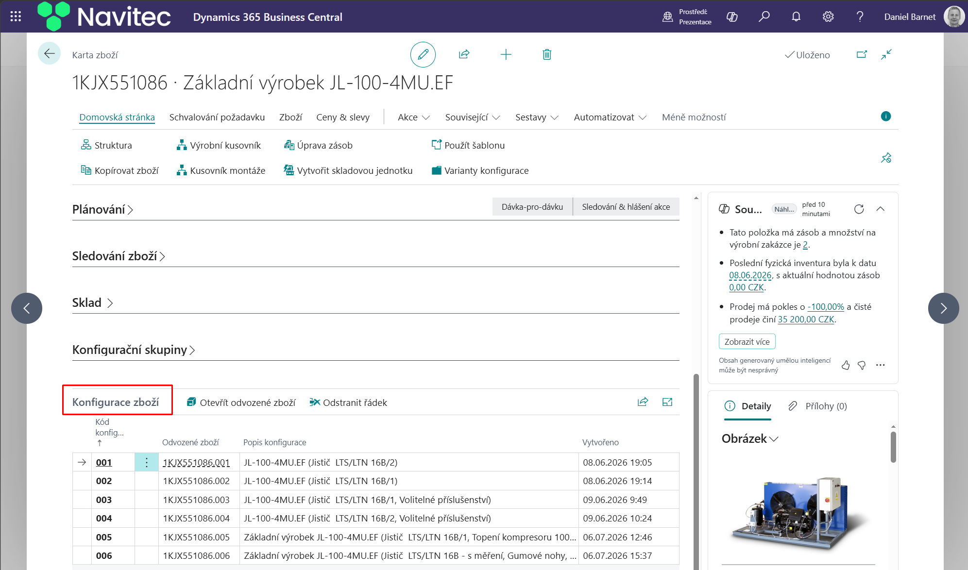Collapse the summary panel chevron

coord(880,209)
